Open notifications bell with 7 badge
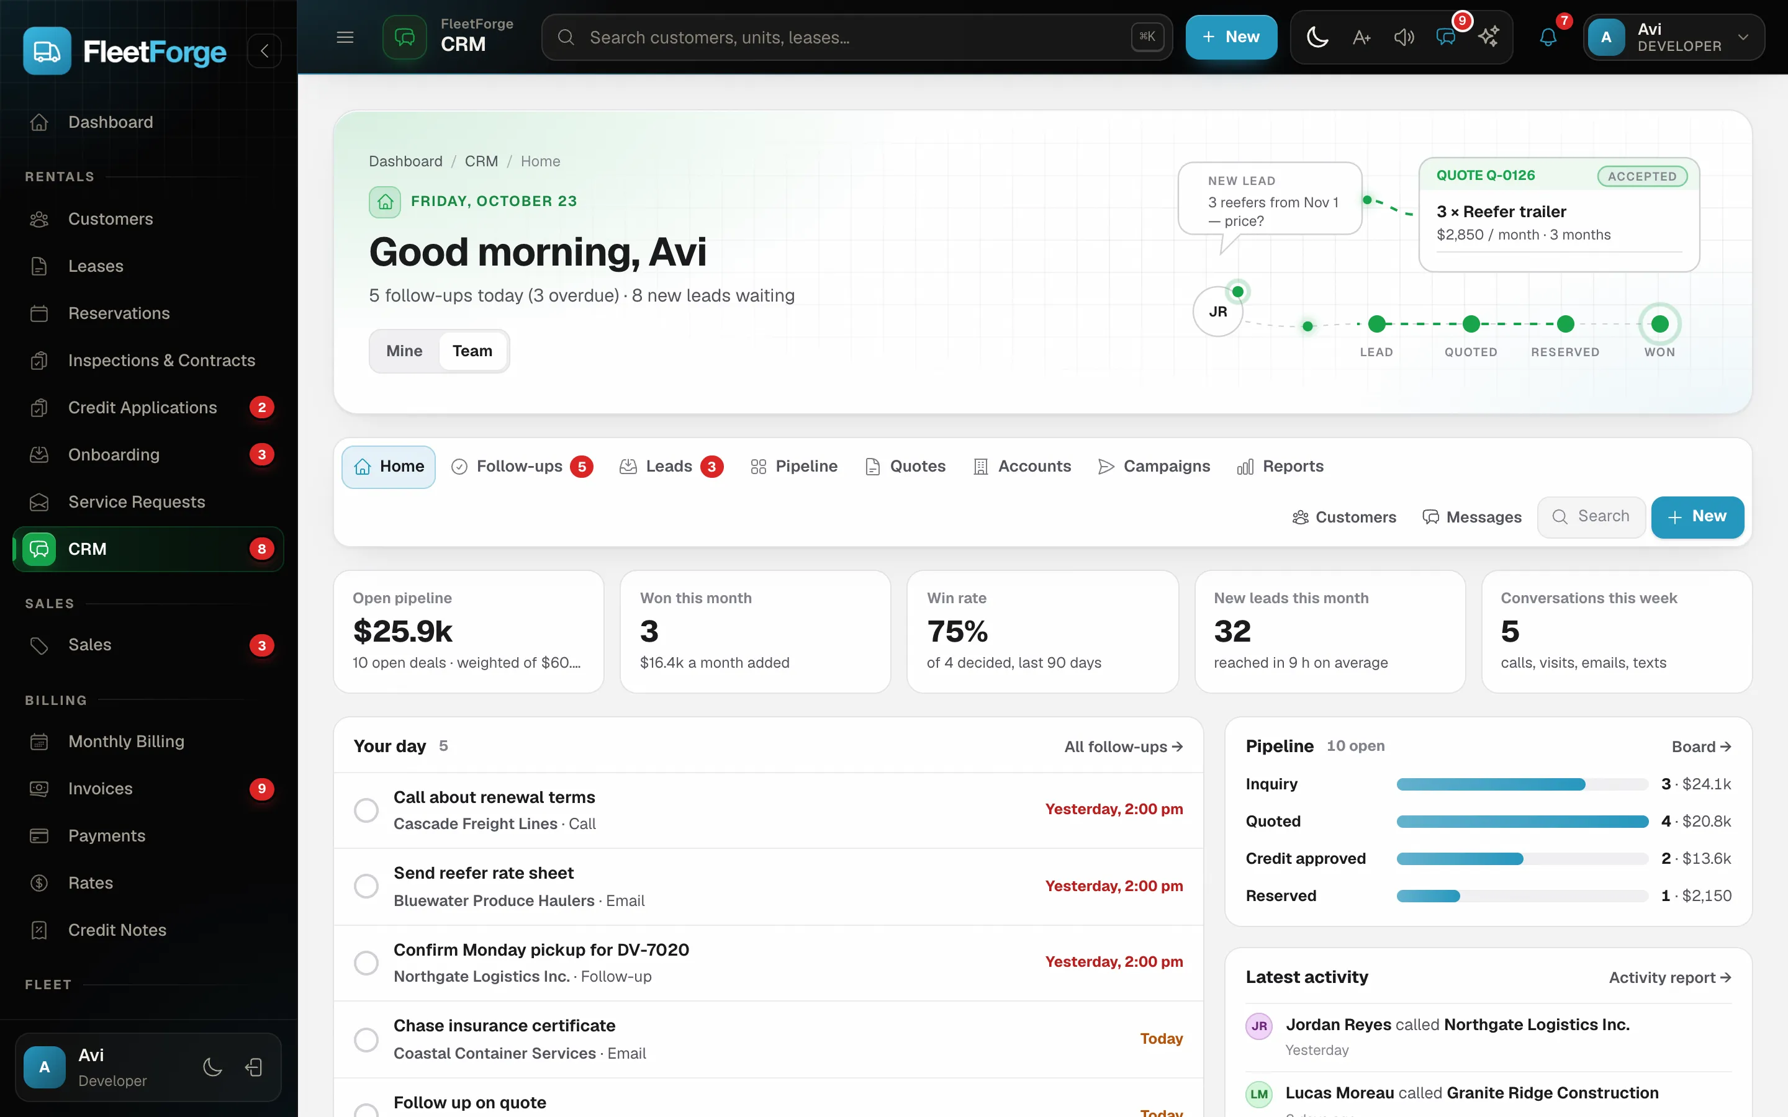 click(1548, 37)
